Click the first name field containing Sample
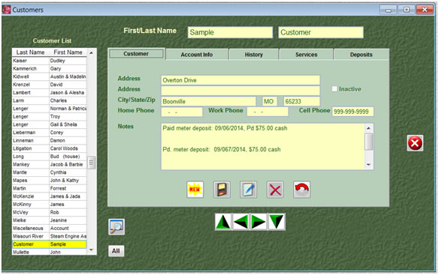Screen dimensions: 439x275 coord(230,32)
